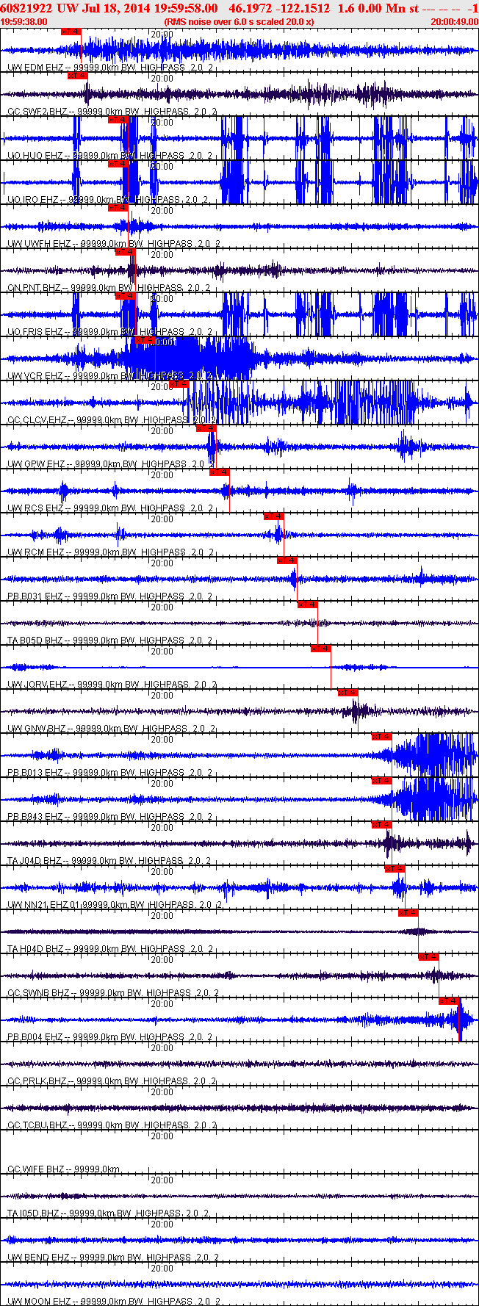Click the origin time 19:59:58.00 in title
This screenshot has height=1306, width=479.
coord(185,8)
